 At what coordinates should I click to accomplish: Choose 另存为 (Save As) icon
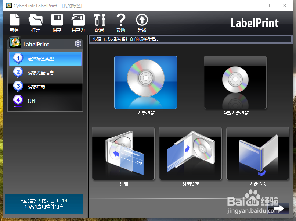[78, 23]
